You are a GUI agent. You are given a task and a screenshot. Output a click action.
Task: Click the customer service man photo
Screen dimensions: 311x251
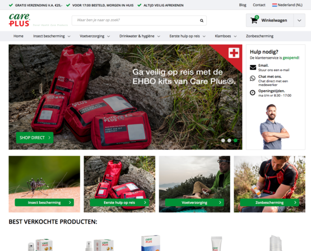click(x=274, y=127)
